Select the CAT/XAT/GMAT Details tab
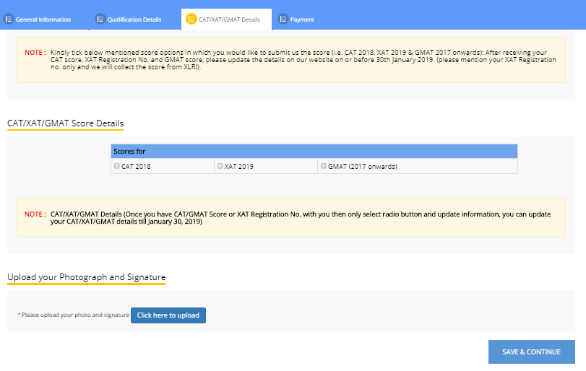 (226, 19)
